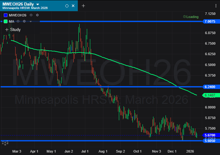Viewport: 220px width, 155px height.
Task: Click the green MA color swatch
Action: coord(6,21)
